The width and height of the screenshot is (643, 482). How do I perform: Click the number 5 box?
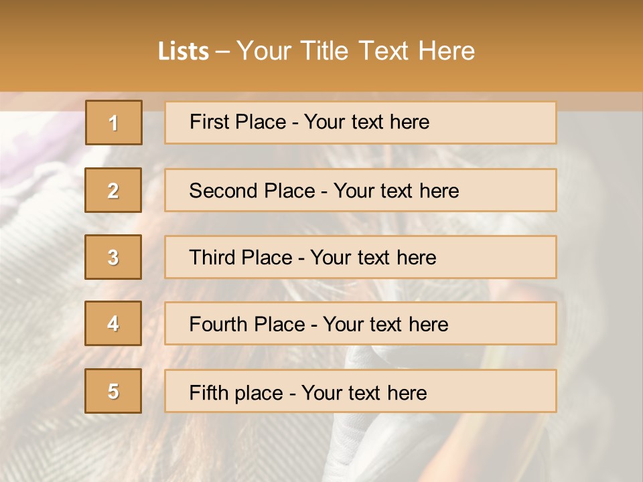[x=113, y=391]
